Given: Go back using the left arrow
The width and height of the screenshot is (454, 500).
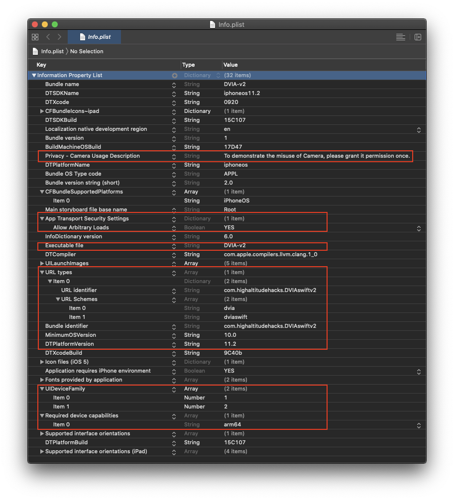Looking at the screenshot, I should pos(48,37).
